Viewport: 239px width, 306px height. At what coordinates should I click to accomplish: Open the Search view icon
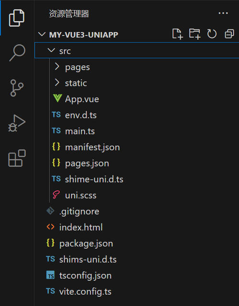pyautogui.click(x=17, y=53)
